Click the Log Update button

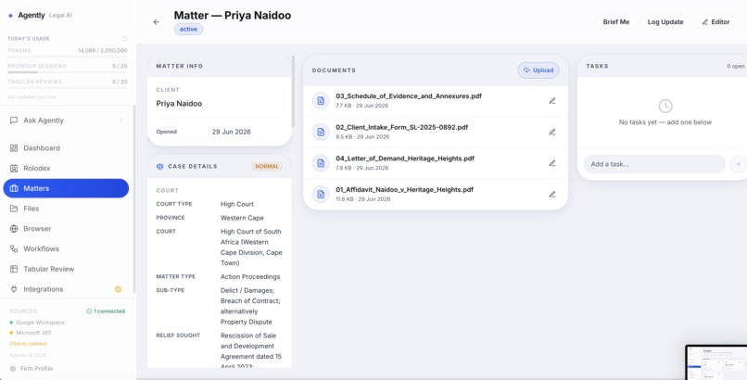coord(665,22)
